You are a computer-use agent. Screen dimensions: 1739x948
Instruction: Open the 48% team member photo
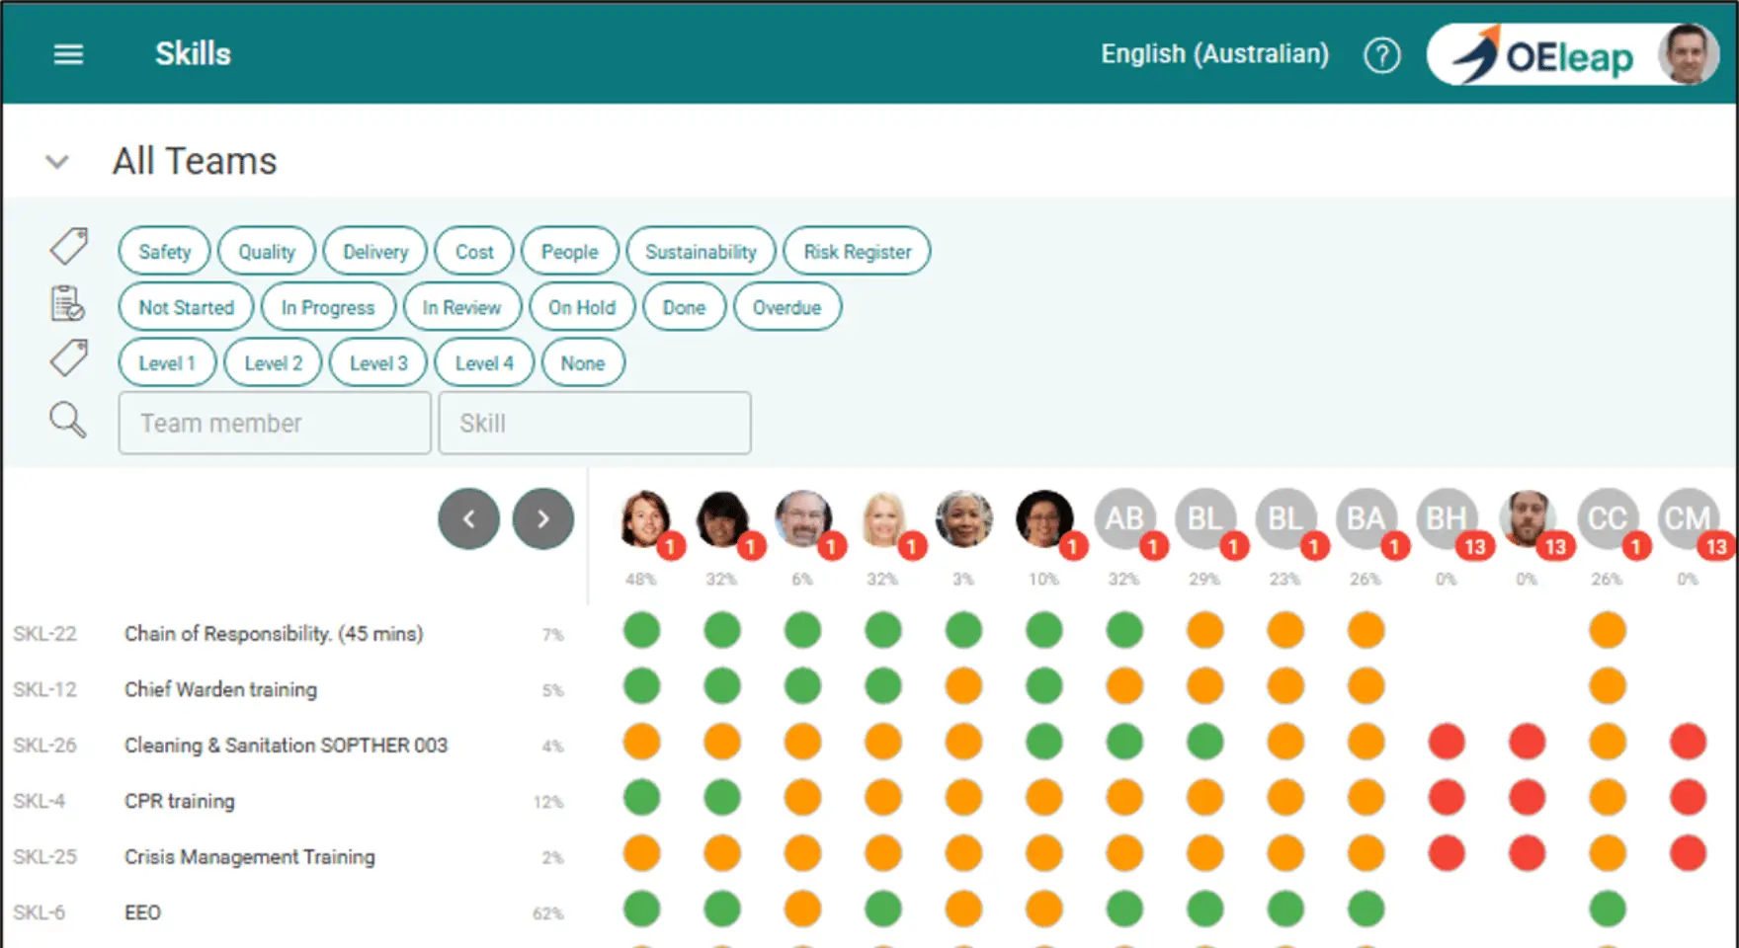click(644, 518)
